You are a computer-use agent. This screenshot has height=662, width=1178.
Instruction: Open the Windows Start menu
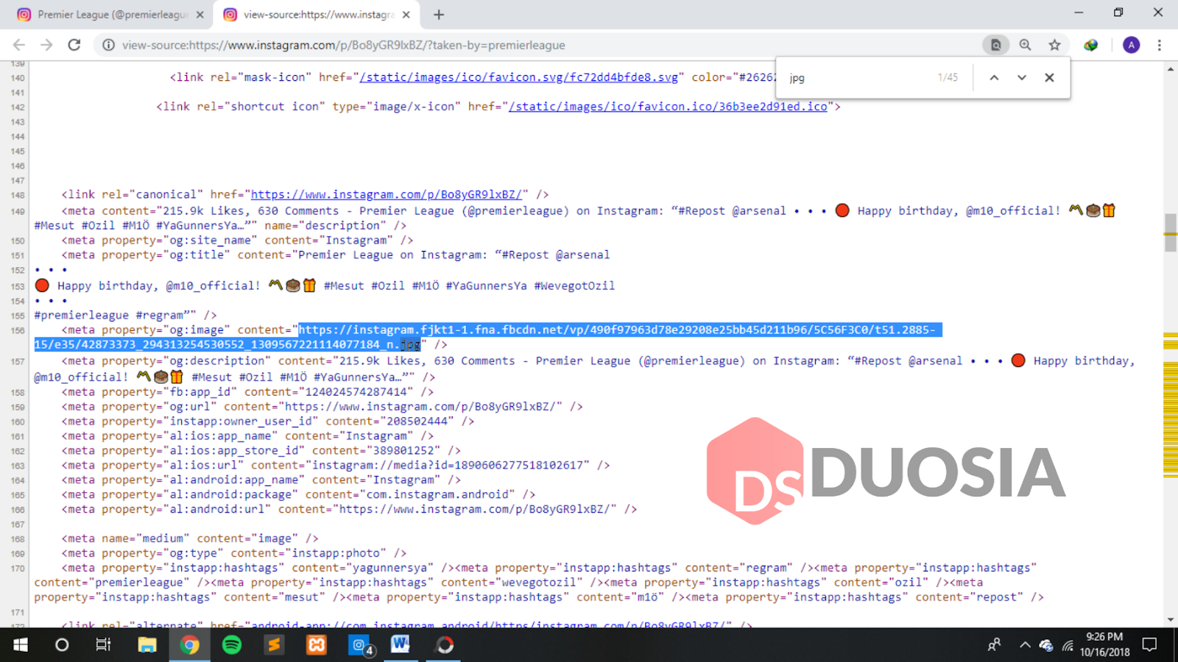21,645
